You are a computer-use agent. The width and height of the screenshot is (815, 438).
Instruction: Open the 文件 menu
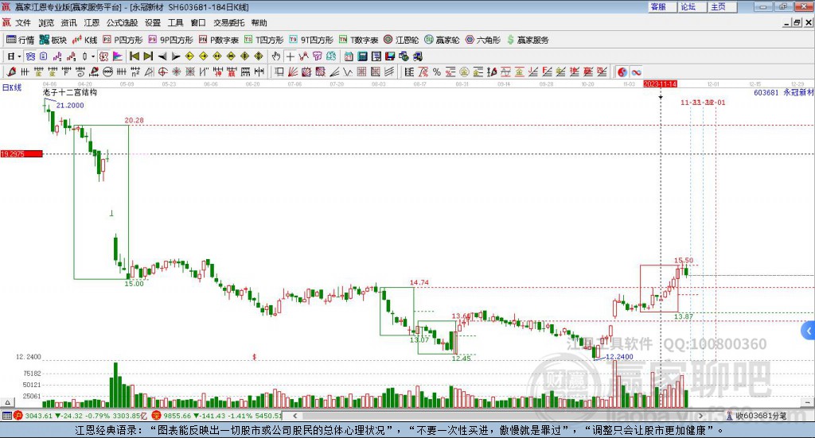tap(23, 23)
